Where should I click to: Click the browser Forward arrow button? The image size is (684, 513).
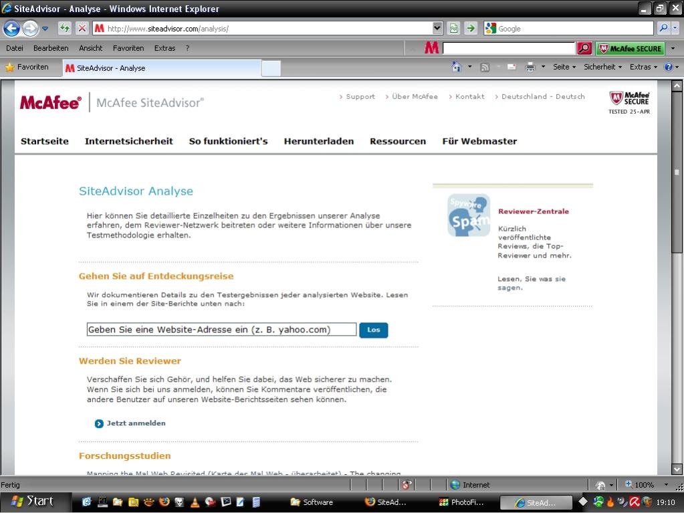coord(30,29)
